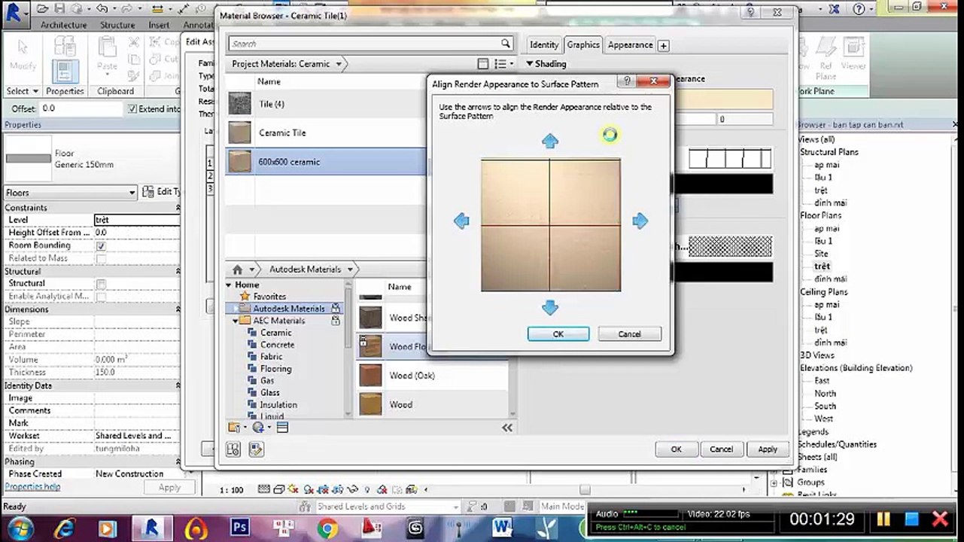Switch to the Appearance tab
Image resolution: width=964 pixels, height=542 pixels.
(630, 44)
